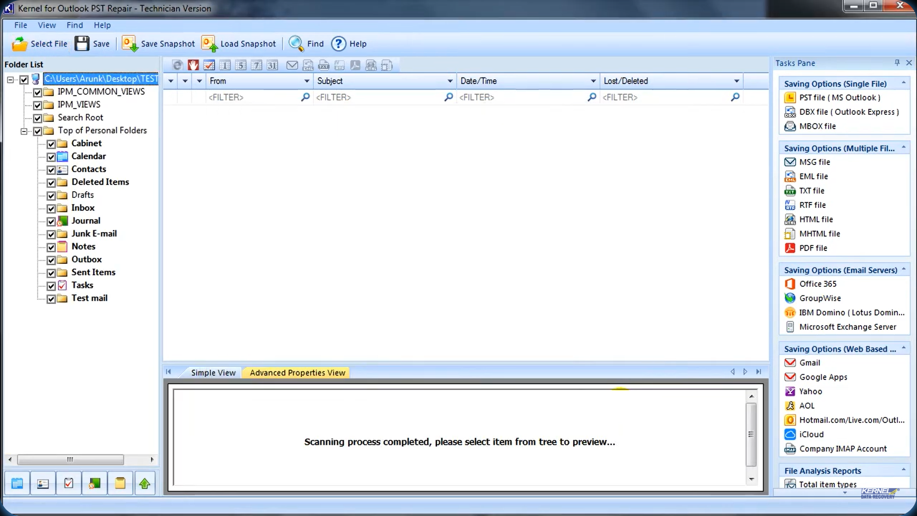Click the TXT export toolbar icon
Viewport: 917px width, 516px height.
click(x=324, y=65)
